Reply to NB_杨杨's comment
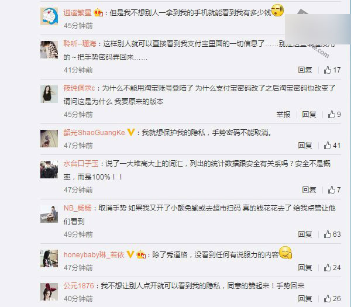Screen dimensions: 351x307 coord(305,234)
